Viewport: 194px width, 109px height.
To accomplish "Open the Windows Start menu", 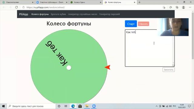I will point(3,106).
